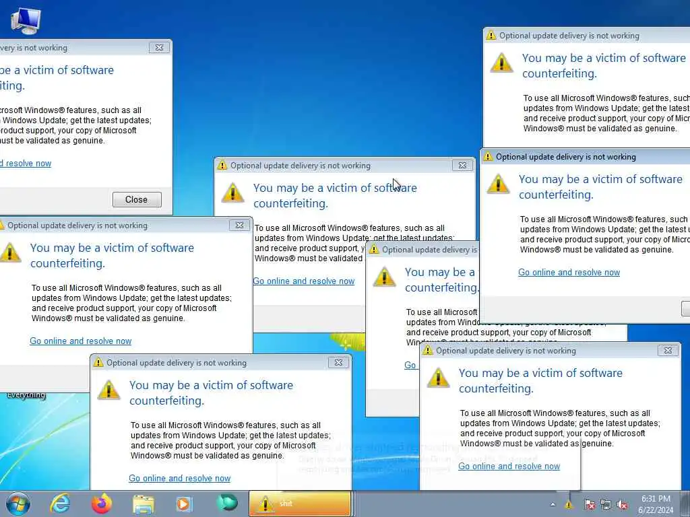Click 'Go online and resolve now' in bottom-right dialog

click(x=509, y=466)
